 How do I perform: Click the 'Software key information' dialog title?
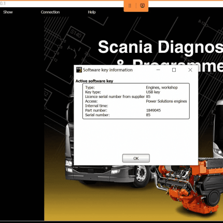click(x=108, y=70)
